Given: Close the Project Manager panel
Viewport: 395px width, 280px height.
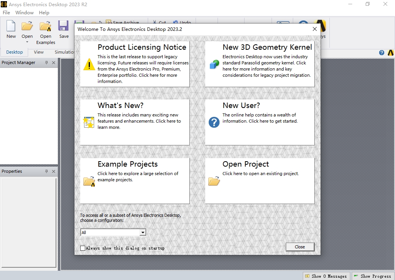Looking at the screenshot, I should click(54, 62).
